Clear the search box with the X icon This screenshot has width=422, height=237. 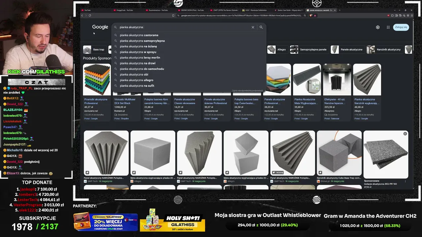(x=253, y=27)
